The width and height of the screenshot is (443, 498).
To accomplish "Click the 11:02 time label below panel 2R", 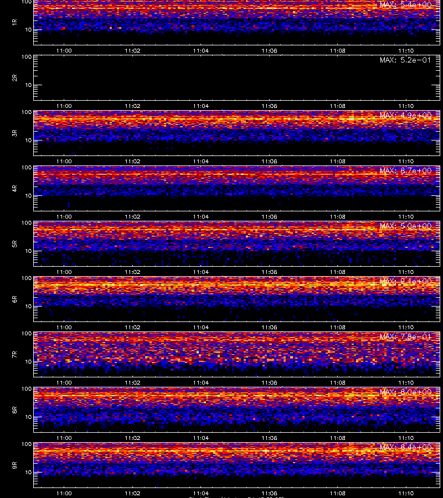I will [x=132, y=106].
